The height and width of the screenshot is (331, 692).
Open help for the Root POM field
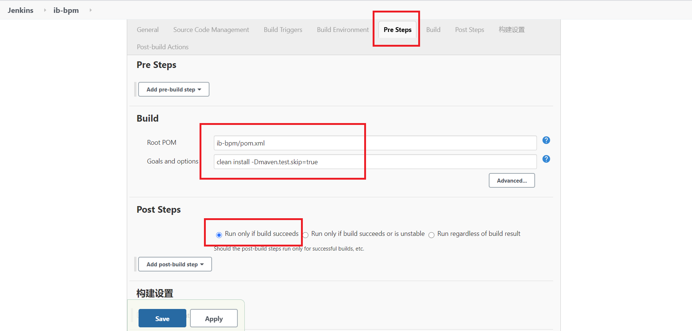click(546, 140)
